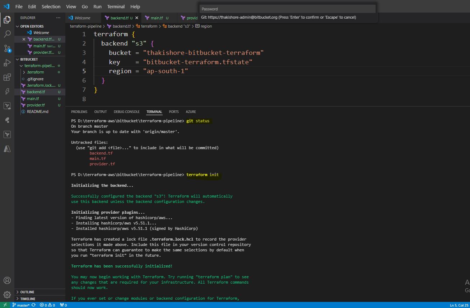
Task: Close the backend.tf editor tab
Action: pos(137,18)
